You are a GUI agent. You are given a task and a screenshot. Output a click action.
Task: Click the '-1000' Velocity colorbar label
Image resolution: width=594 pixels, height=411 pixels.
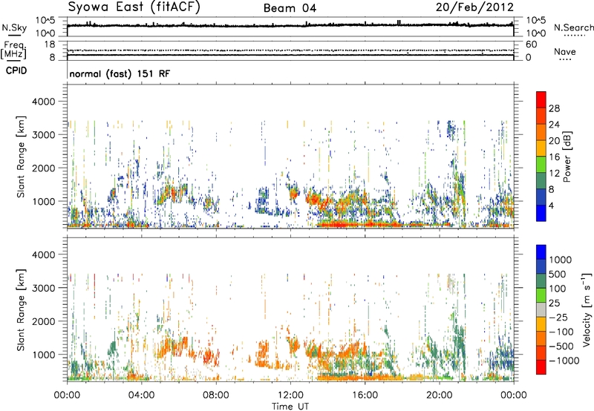[564, 361]
